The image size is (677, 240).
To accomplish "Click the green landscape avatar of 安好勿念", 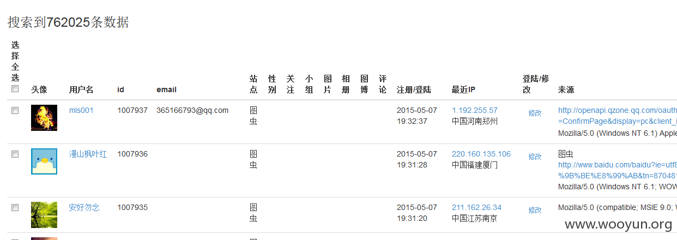I will (x=44, y=215).
